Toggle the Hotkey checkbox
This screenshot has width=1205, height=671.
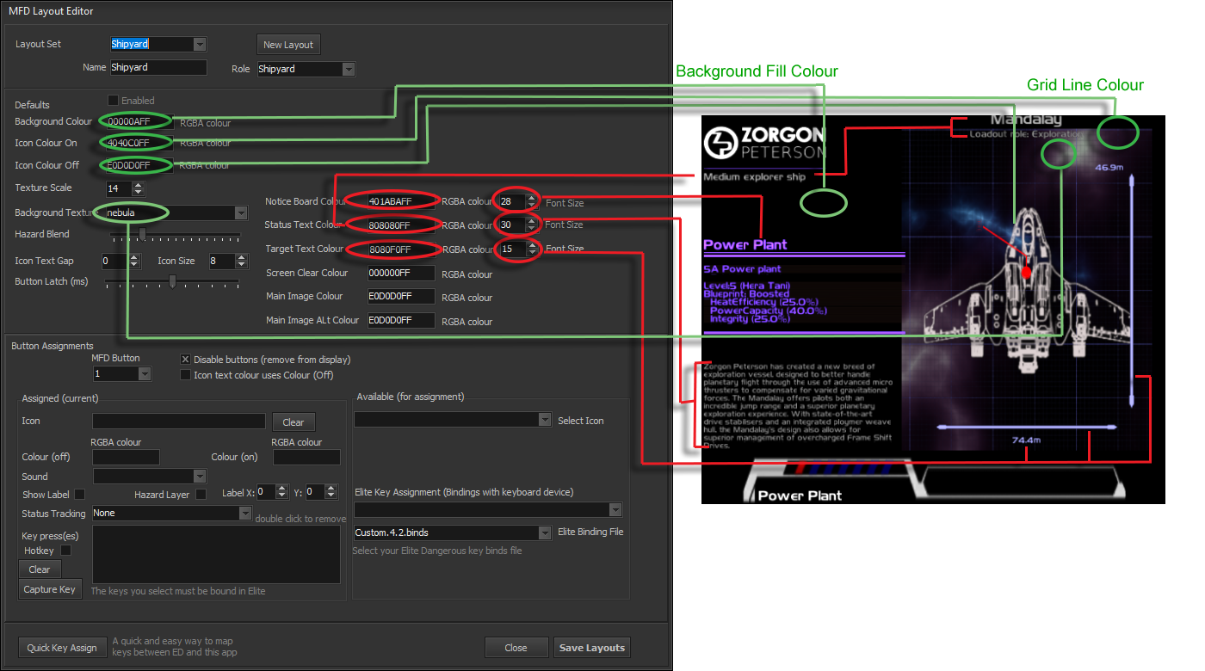(65, 551)
